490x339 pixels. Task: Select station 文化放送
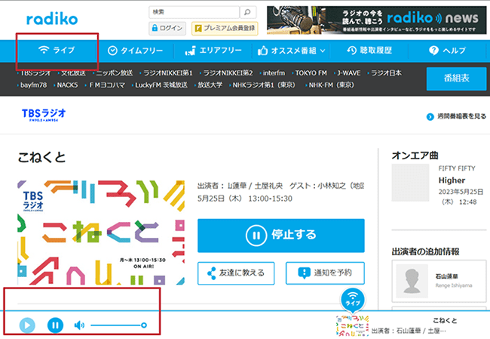point(73,73)
